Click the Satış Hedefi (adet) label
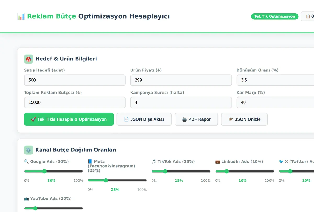This screenshot has width=314, height=212. 44,70
